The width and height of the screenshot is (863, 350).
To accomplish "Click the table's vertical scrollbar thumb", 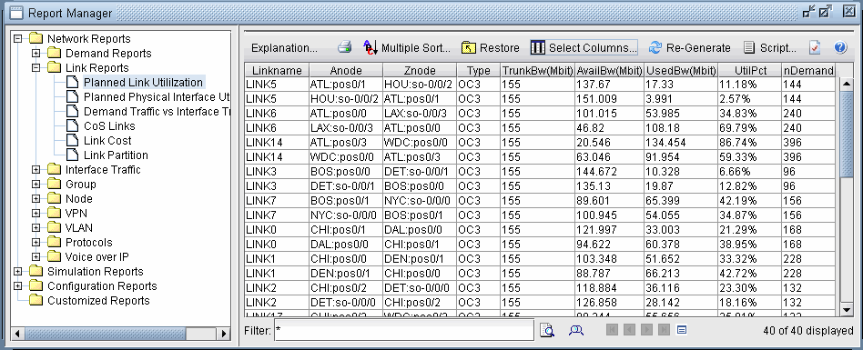I will [847, 134].
